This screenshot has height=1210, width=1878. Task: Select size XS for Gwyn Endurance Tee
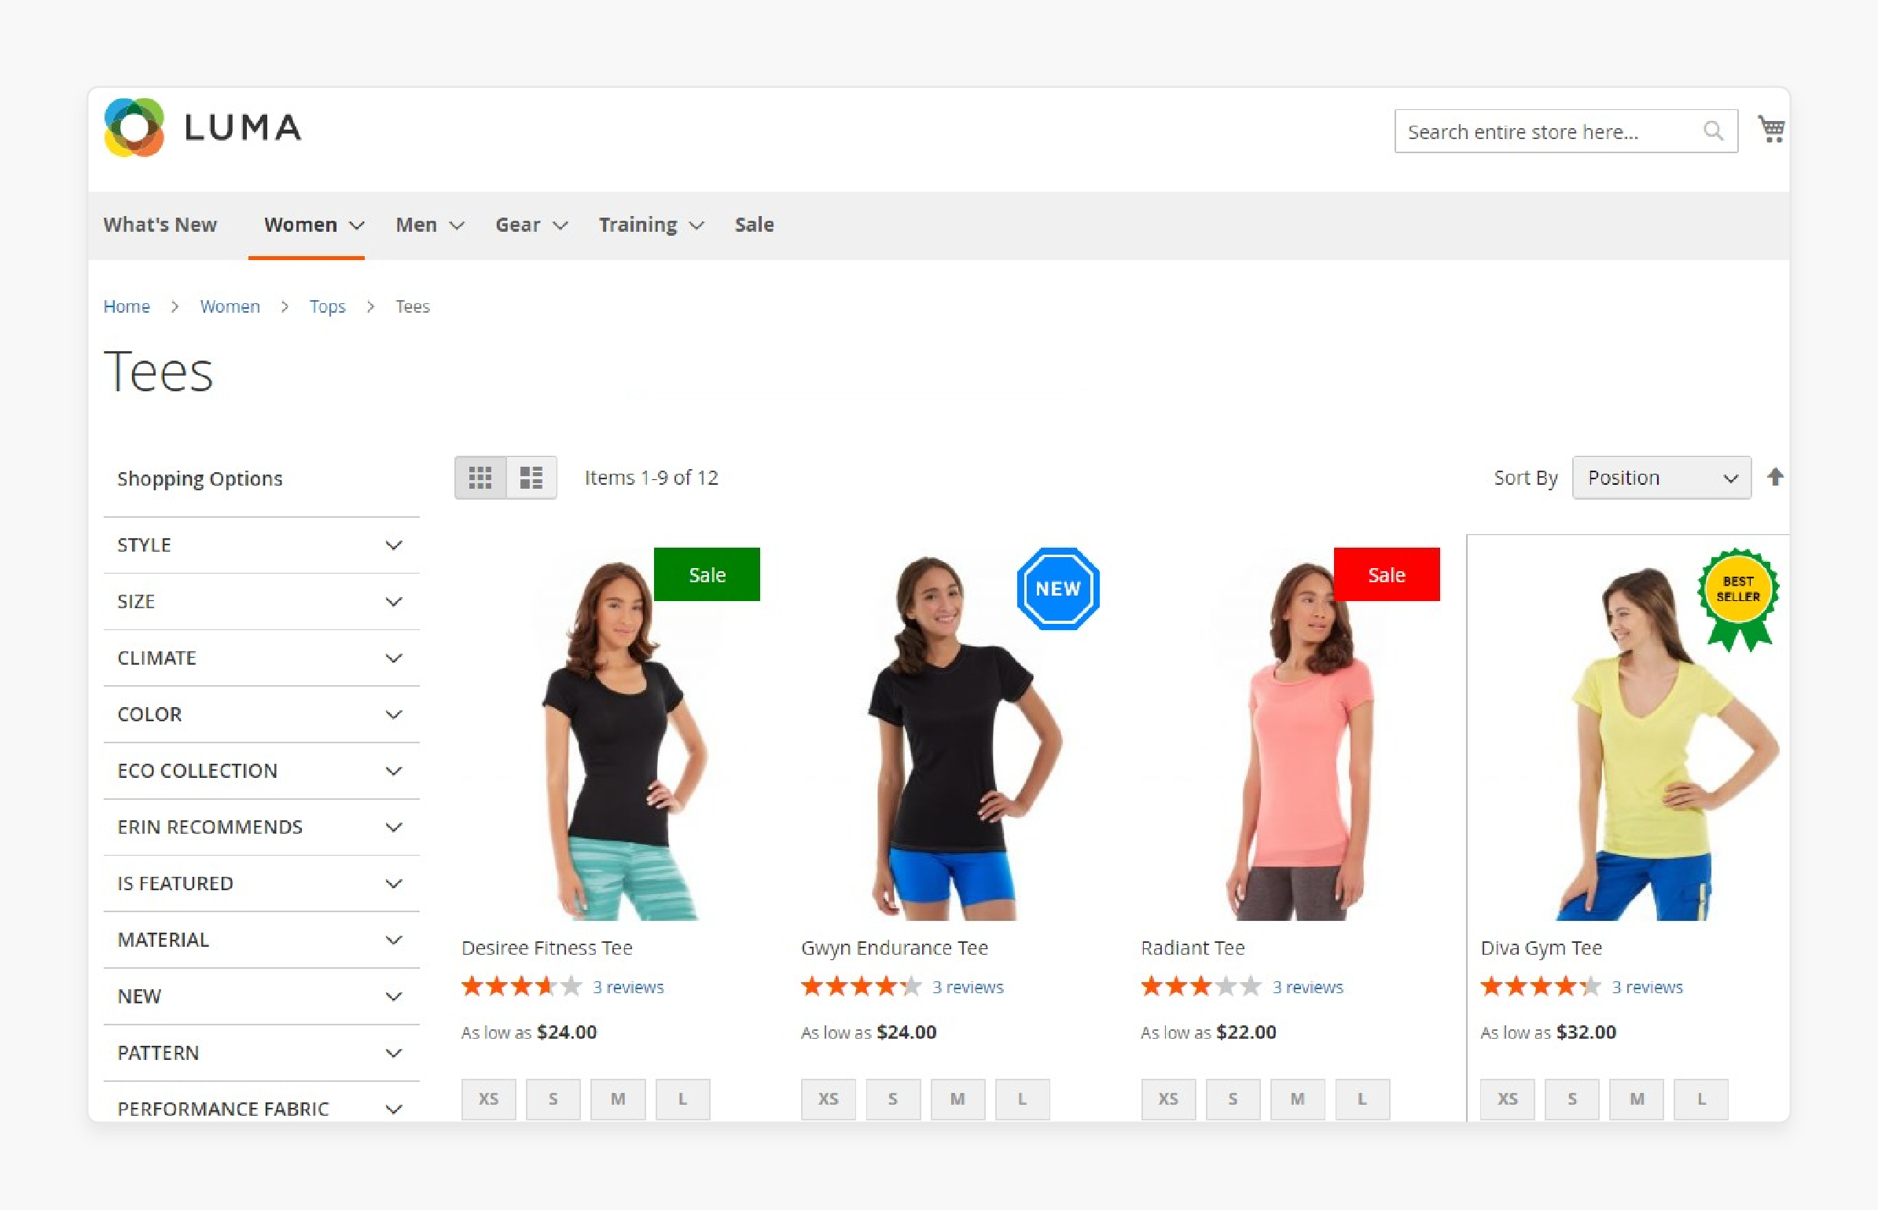coord(828,1099)
